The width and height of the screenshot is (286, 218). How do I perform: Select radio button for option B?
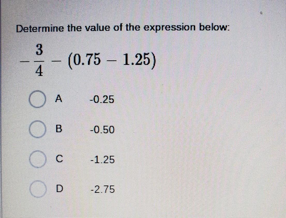pyautogui.click(x=37, y=129)
